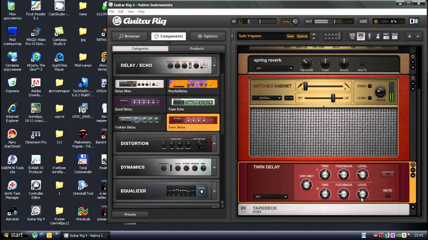Open the Edit menu
The width and height of the screenshot is (428, 240).
pos(121,12)
